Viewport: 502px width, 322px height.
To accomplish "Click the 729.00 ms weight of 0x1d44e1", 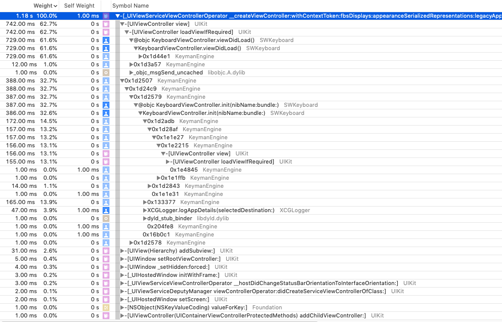I will pos(20,56).
